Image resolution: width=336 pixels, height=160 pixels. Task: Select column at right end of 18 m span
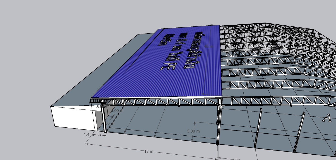[x=218, y=126]
